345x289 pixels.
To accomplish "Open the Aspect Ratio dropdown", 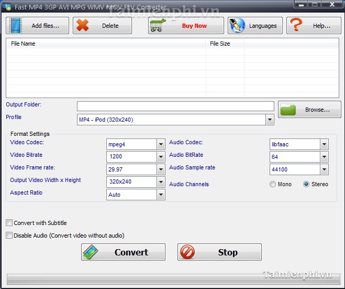I will click(x=161, y=195).
